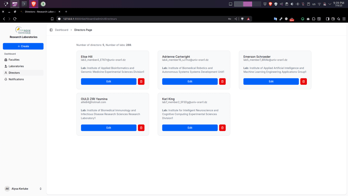Open Laboratories from the sidebar menu
This screenshot has width=348, height=196.
coord(16,66)
